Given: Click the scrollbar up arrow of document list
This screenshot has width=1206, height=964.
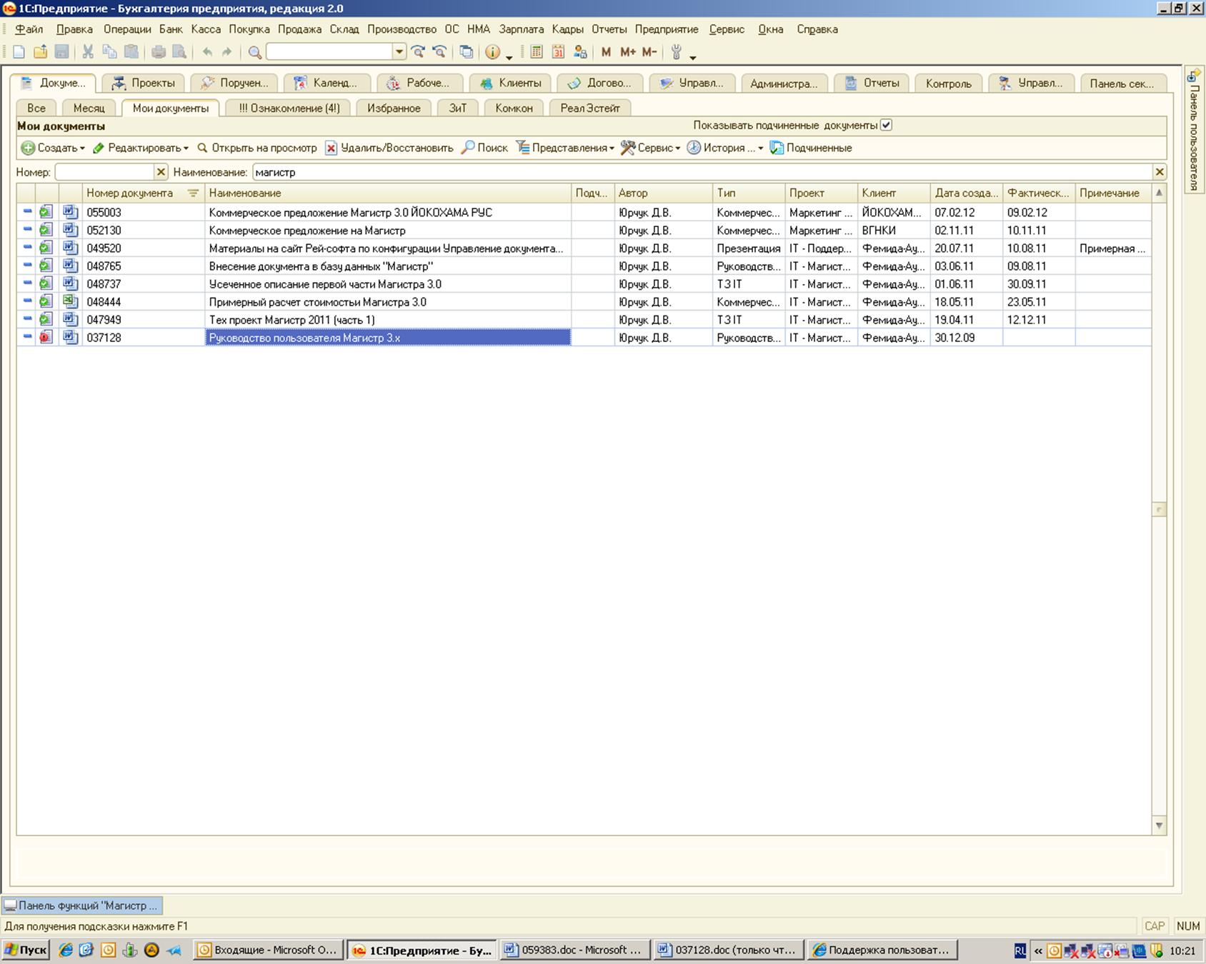Looking at the screenshot, I should point(1159,193).
